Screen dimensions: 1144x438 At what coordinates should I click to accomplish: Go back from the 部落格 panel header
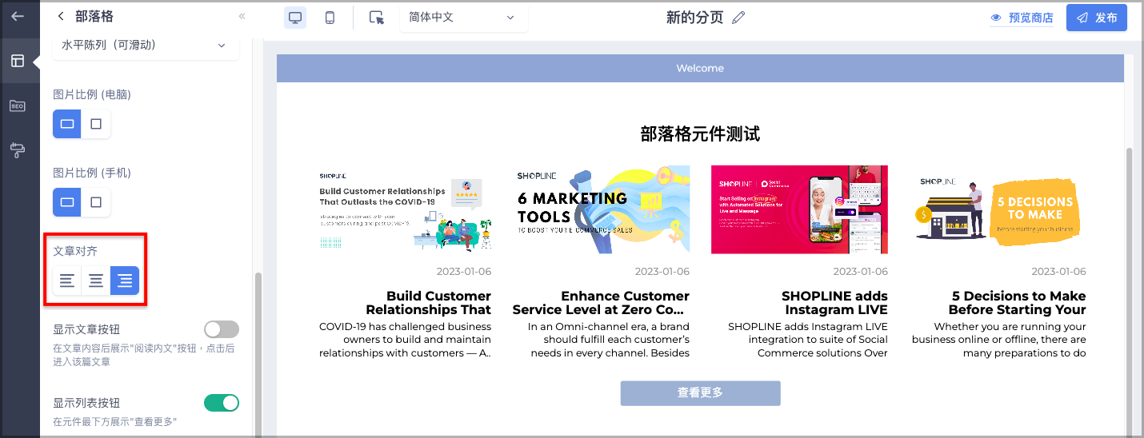point(61,16)
